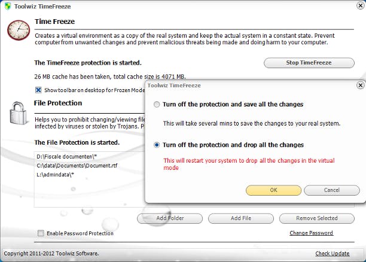Click the Time Freeze clock icon
Image resolution: width=366 pixels, height=262 pixels.
pyautogui.click(x=19, y=29)
